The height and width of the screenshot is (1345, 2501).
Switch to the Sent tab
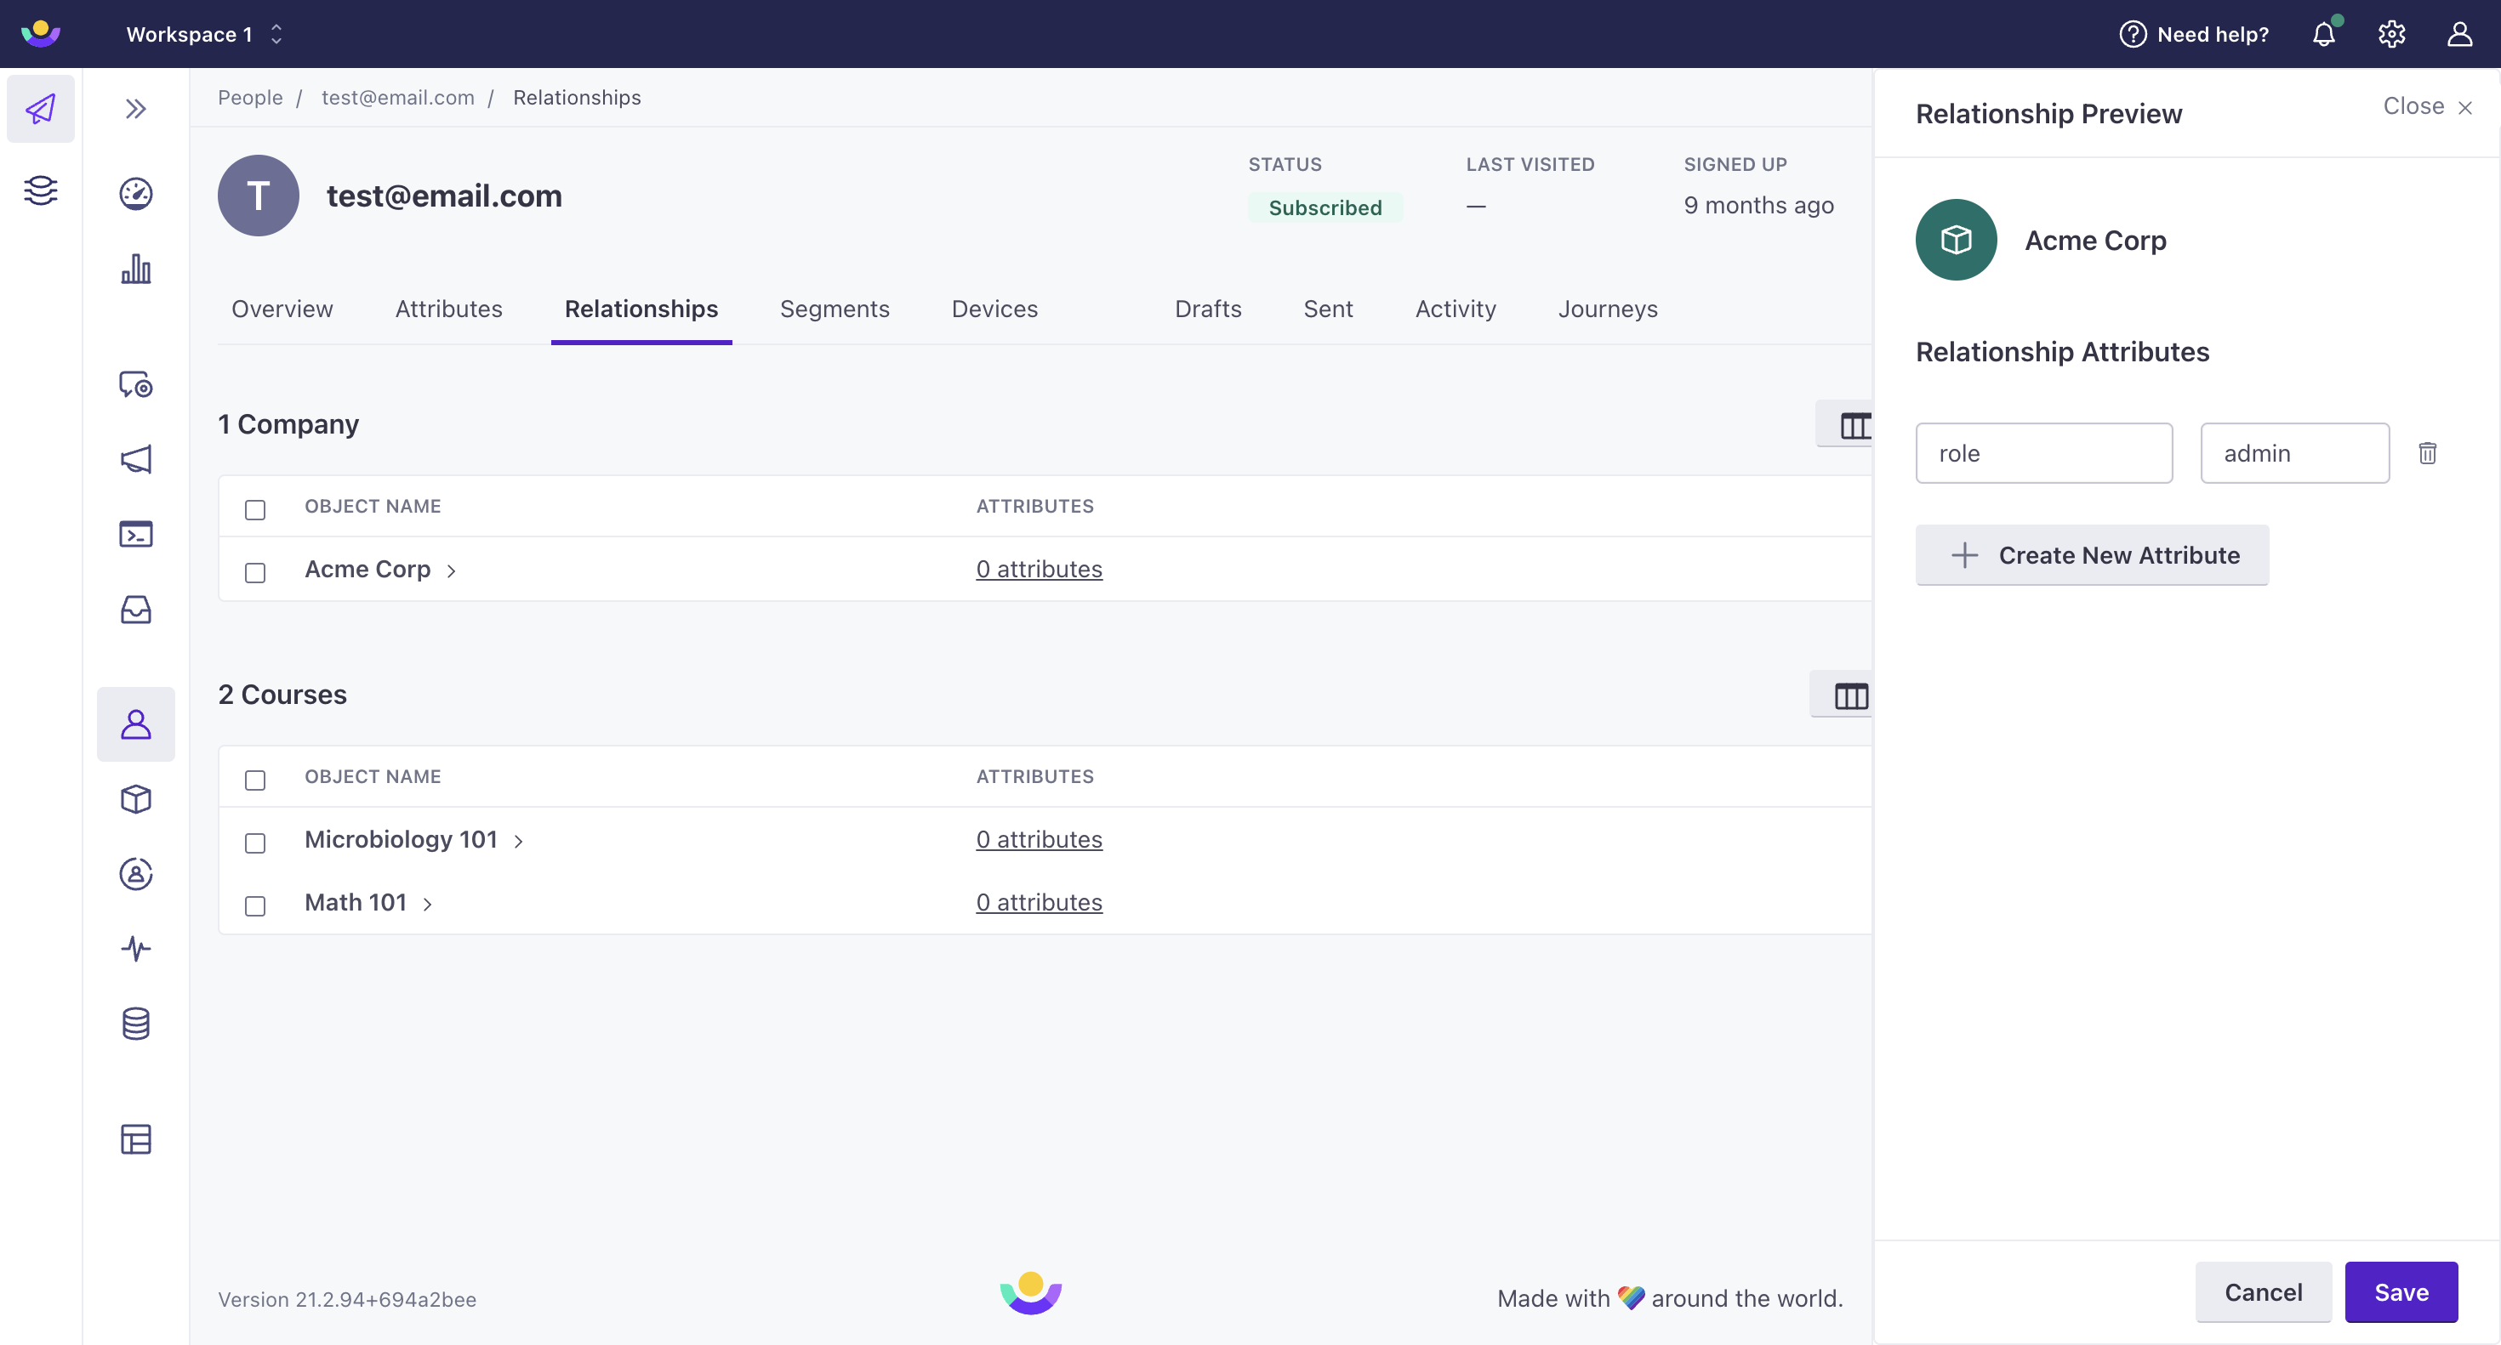point(1328,309)
